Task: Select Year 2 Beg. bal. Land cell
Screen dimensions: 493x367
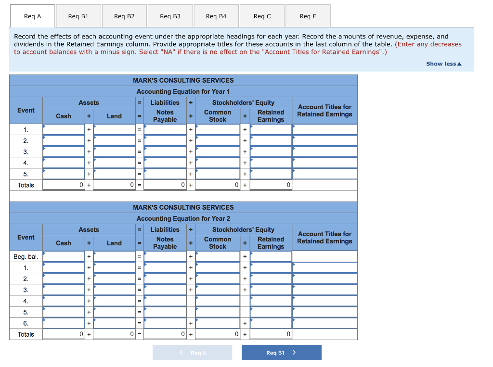Action: point(114,256)
